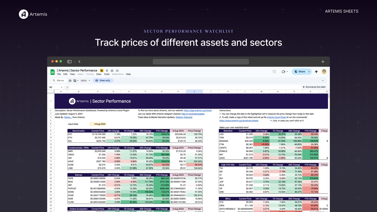Open the 0xkyle__ author link
377x212 pixels.
pos(68,117)
